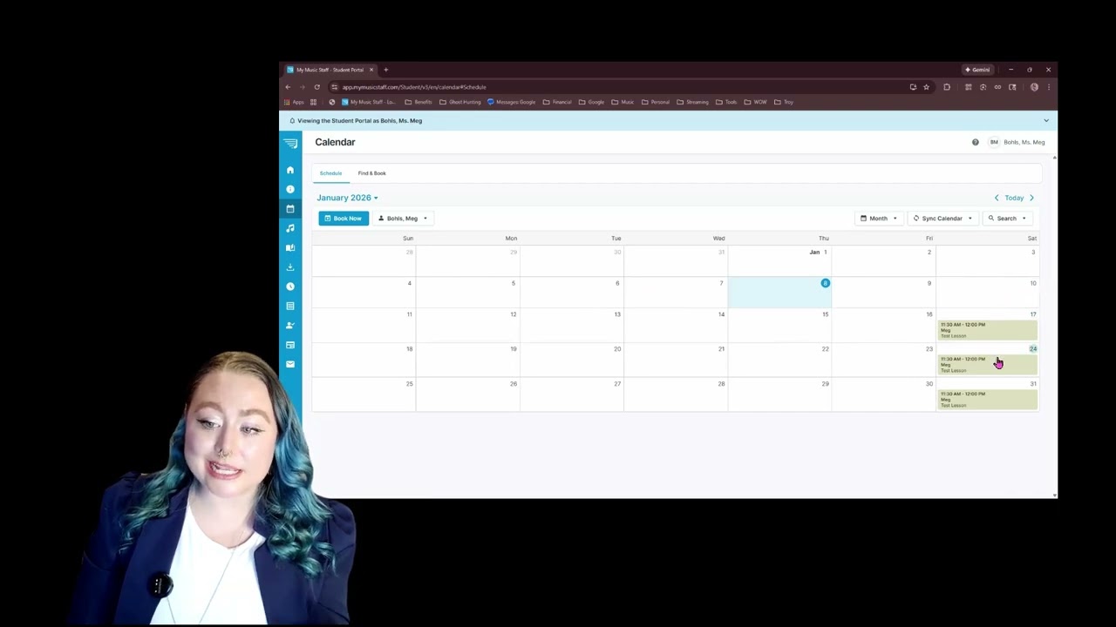Open the Ghost Hunting bookmarks folder
Image resolution: width=1116 pixels, height=627 pixels.
(x=460, y=102)
